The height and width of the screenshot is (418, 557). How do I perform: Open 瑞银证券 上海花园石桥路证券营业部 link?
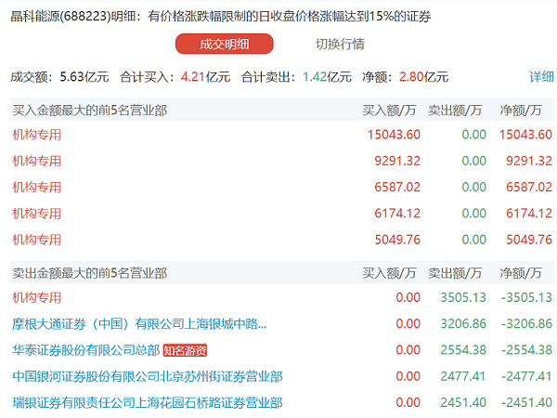tap(148, 403)
